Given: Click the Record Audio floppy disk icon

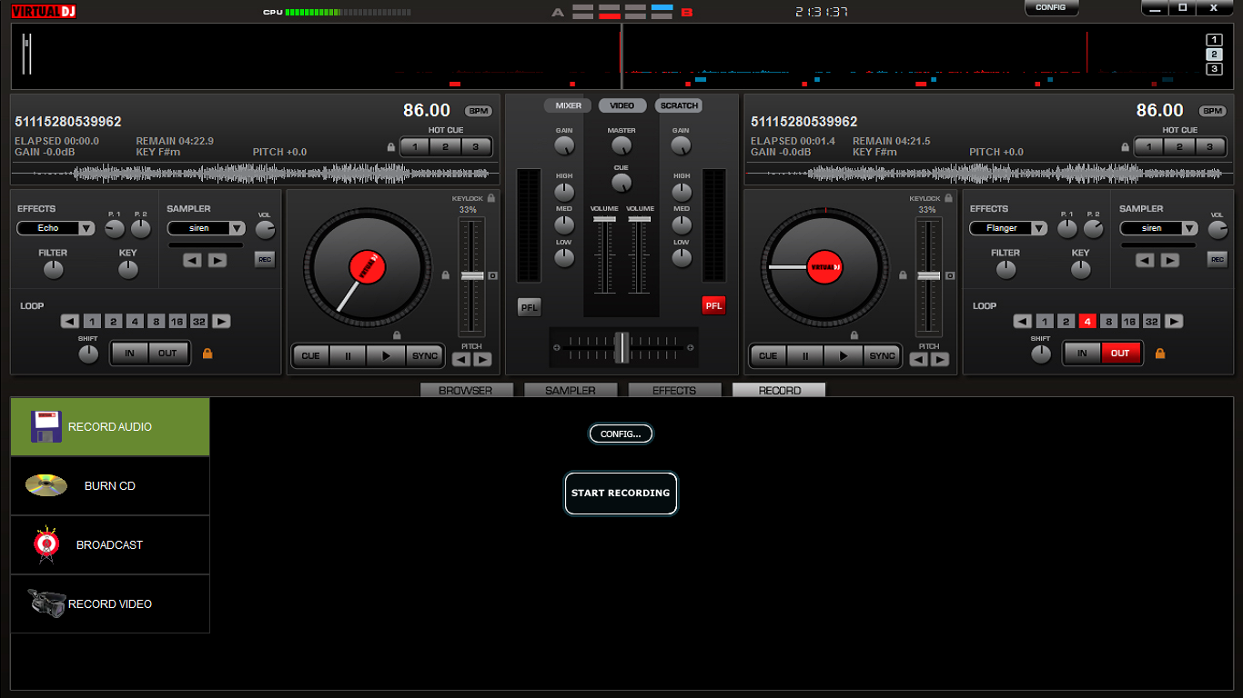Looking at the screenshot, I should click(x=45, y=426).
